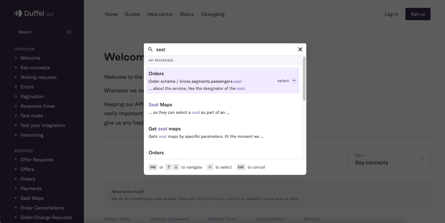The width and height of the screenshot is (445, 223).
Task: Click the sidebar Search field
Action: [x=44, y=32]
